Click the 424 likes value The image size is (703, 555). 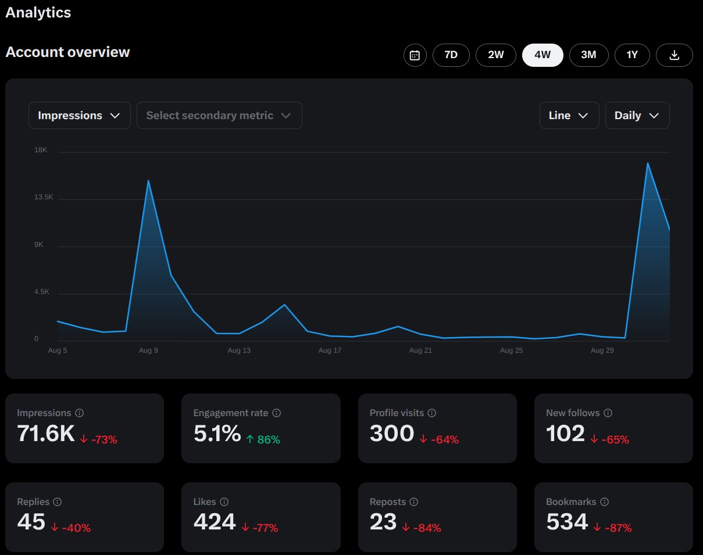pyautogui.click(x=215, y=522)
